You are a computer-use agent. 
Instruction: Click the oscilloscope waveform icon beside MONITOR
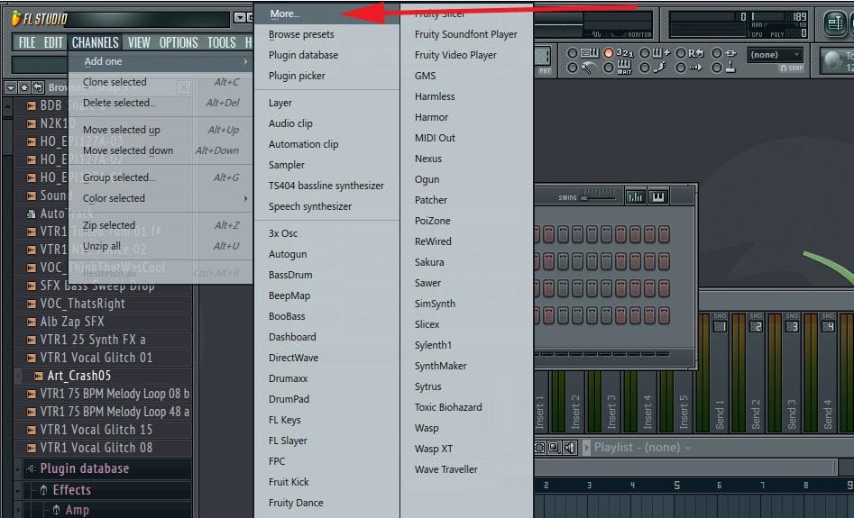(x=596, y=34)
